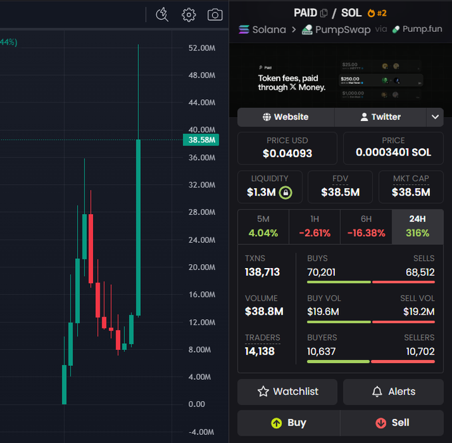
Task: Select the 1H timeframe tab
Action: 314,227
